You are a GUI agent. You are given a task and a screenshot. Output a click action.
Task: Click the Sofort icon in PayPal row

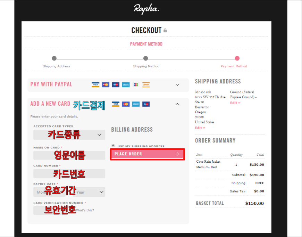tap(146, 85)
